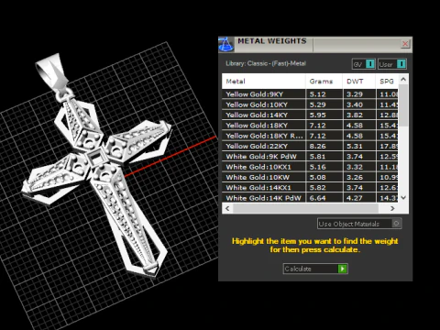Viewport: 440px width, 330px height.
Task: Click the scroll up arrow of metals list
Action: pyautogui.click(x=403, y=80)
